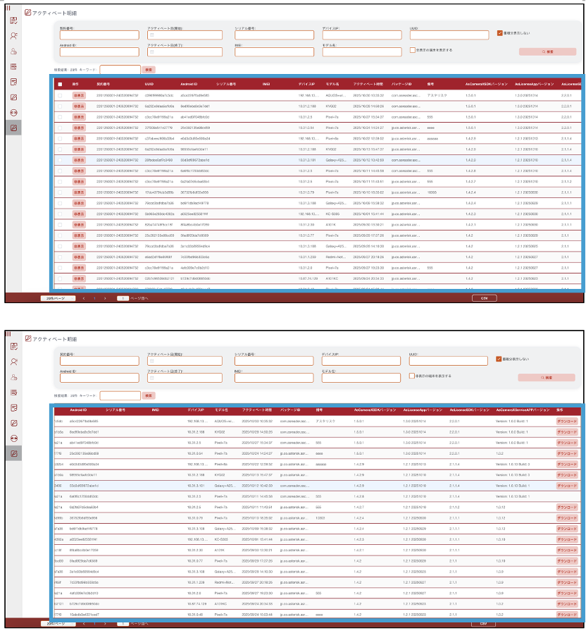This screenshot has width=586, height=633.
Task: Click previous page arrow in upper panel pagination
Action: point(84,298)
